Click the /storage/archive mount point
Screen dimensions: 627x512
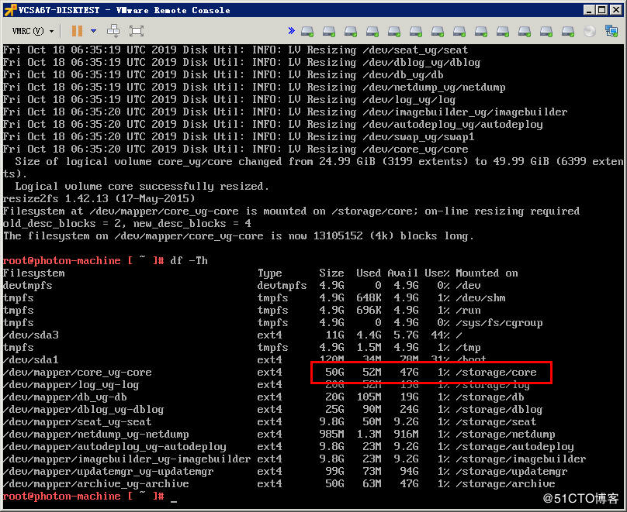pyautogui.click(x=505, y=483)
